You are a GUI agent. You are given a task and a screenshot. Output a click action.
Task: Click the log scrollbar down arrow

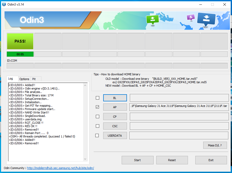85,159
